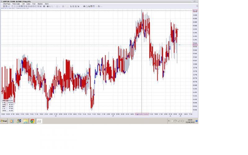
Task: Close the chart window
Action: (x=197, y=1)
